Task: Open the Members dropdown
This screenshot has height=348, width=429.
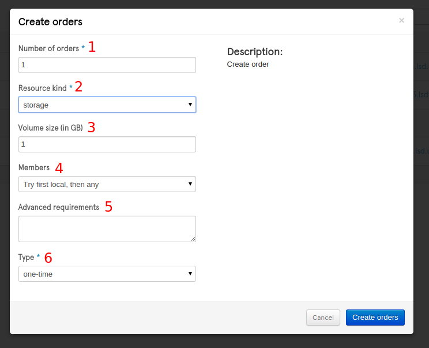Action: [107, 184]
